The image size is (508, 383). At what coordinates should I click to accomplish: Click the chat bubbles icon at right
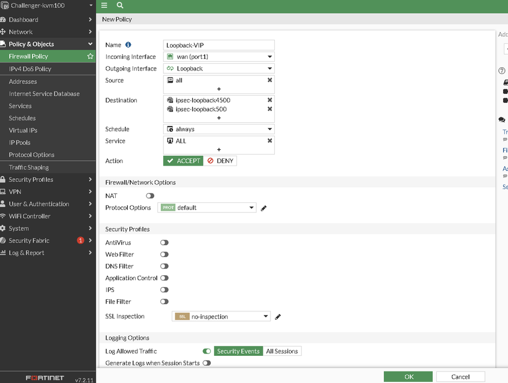click(x=502, y=120)
